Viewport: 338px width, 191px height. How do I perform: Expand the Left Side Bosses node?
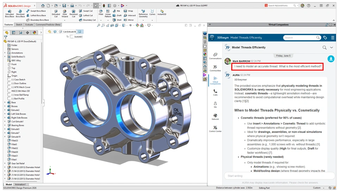pyautogui.click(x=5, y=114)
